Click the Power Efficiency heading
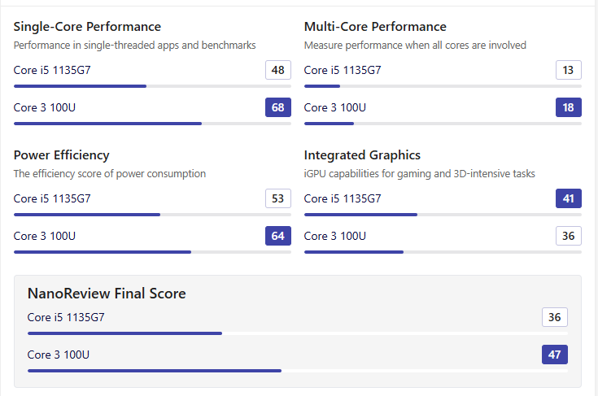598x396 pixels. (61, 155)
